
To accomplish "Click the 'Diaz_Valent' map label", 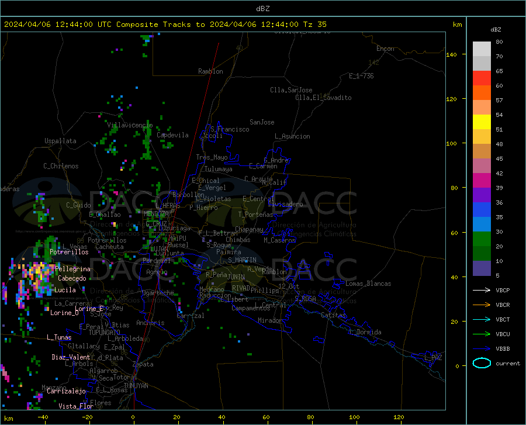I will [71, 357].
